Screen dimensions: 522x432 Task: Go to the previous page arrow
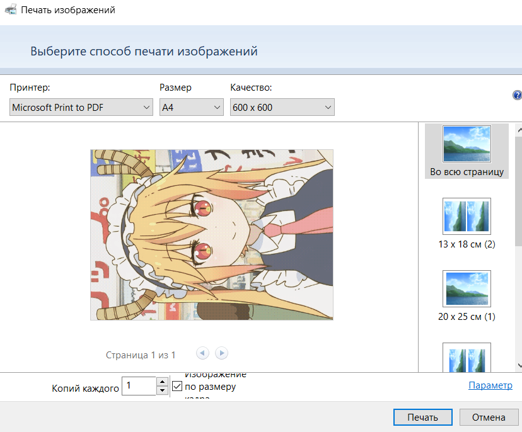(x=202, y=353)
